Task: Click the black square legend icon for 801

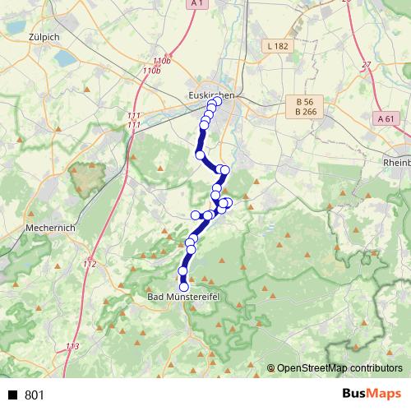Action: (12, 395)
